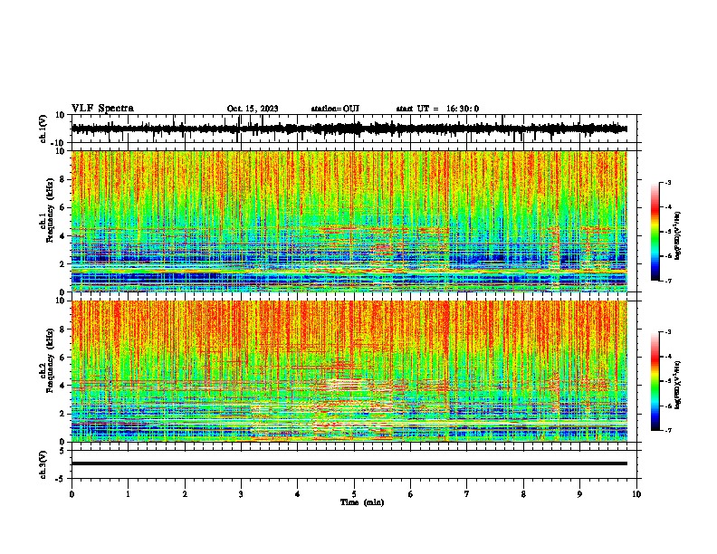The width and height of the screenshot is (717, 554).
Task: Click the 'ch.2 Frequency (kHz)' axis label
Action: pos(47,360)
